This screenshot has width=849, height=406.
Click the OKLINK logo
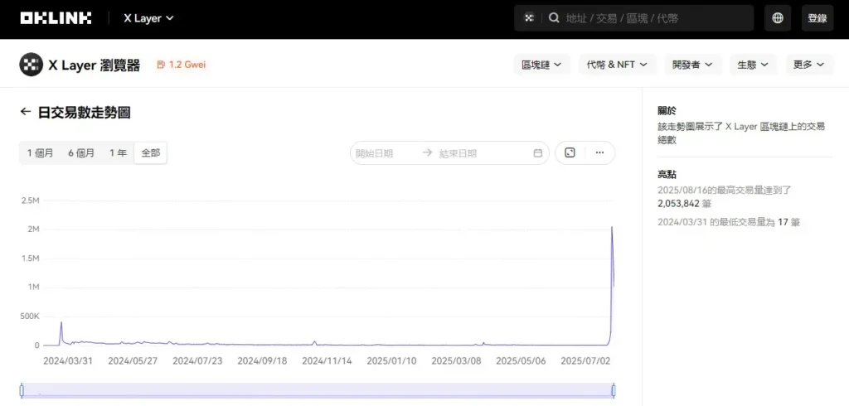(x=56, y=18)
